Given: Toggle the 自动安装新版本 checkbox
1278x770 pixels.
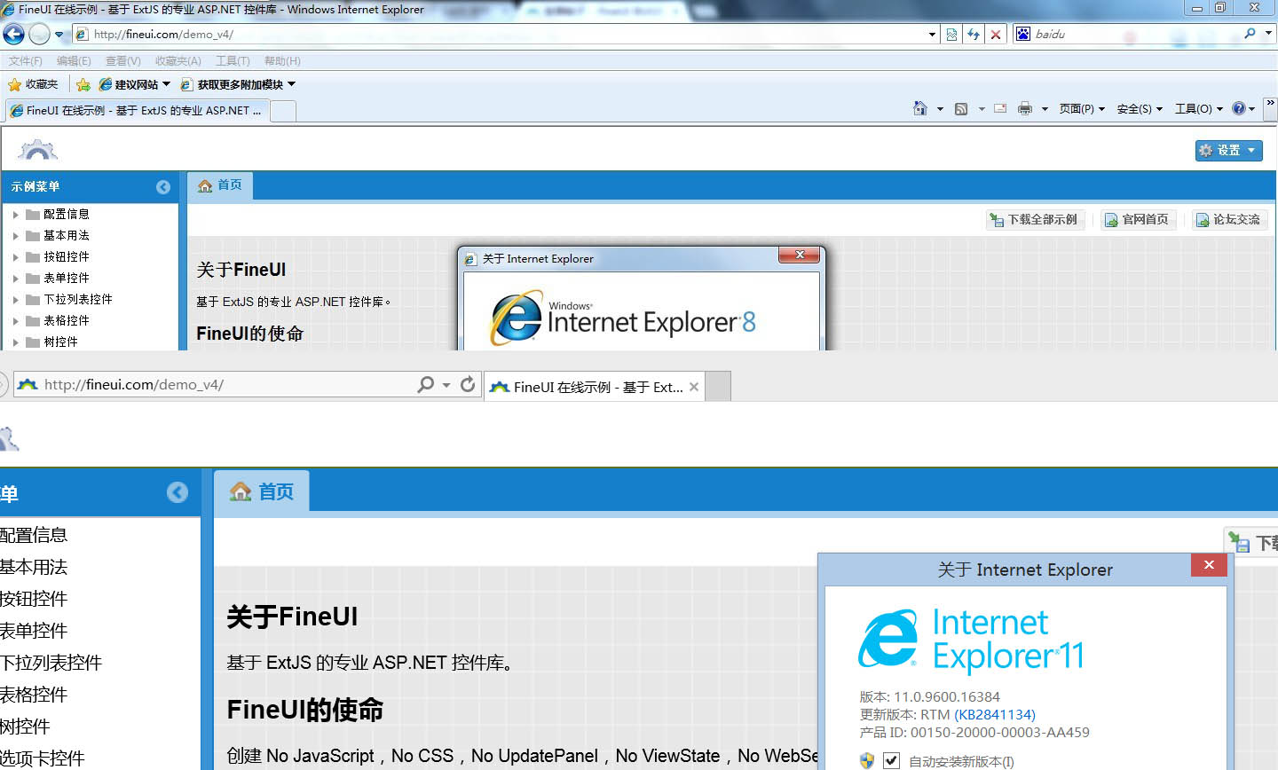Looking at the screenshot, I should click(891, 760).
